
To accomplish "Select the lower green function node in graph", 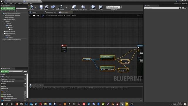I will coord(108,68).
